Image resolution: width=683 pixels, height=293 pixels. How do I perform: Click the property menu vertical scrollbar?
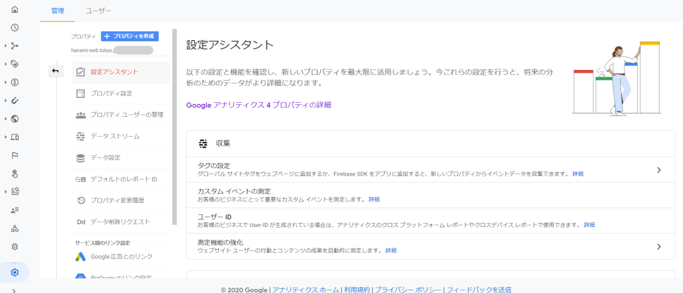coord(175,127)
